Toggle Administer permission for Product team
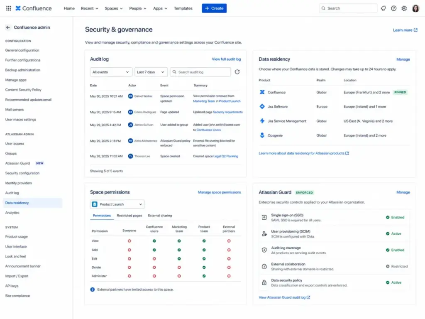Image resolution: width=425 pixels, height=319 pixels. coord(204,276)
